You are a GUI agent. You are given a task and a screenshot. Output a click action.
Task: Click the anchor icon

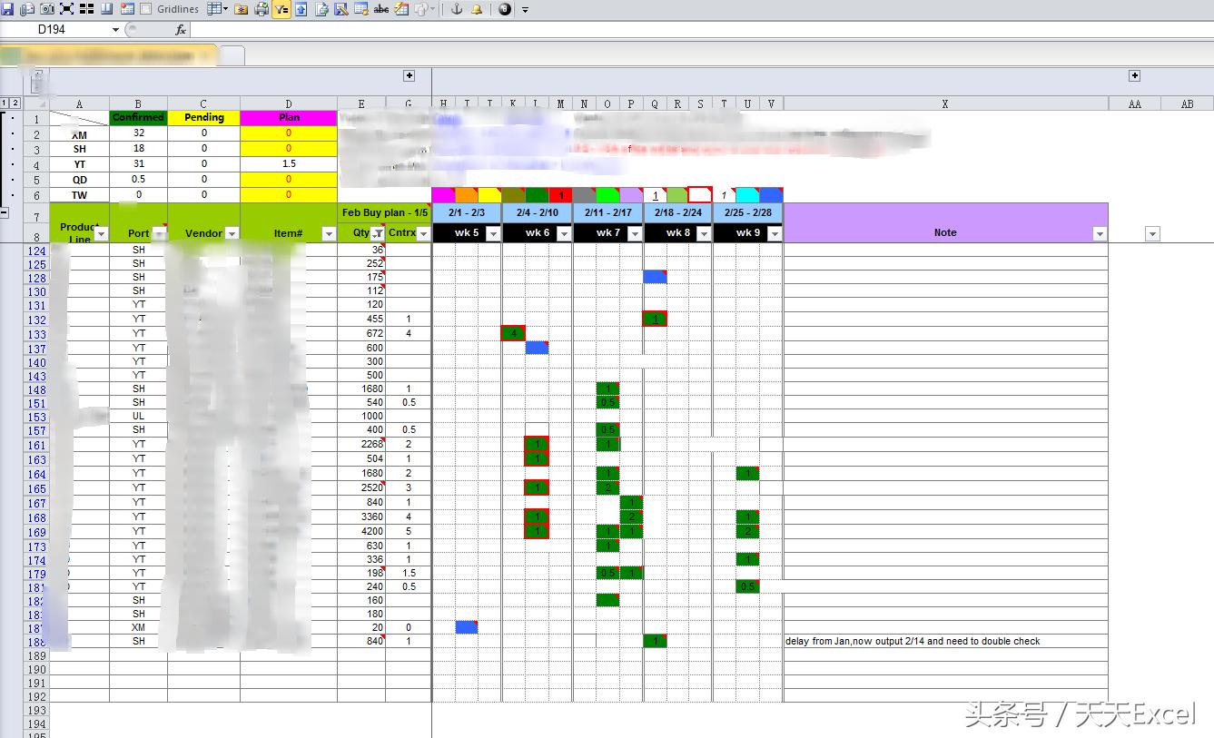(457, 9)
